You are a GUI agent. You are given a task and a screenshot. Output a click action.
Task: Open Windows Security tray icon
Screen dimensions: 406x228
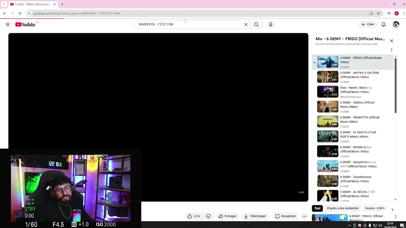(x=360, y=225)
